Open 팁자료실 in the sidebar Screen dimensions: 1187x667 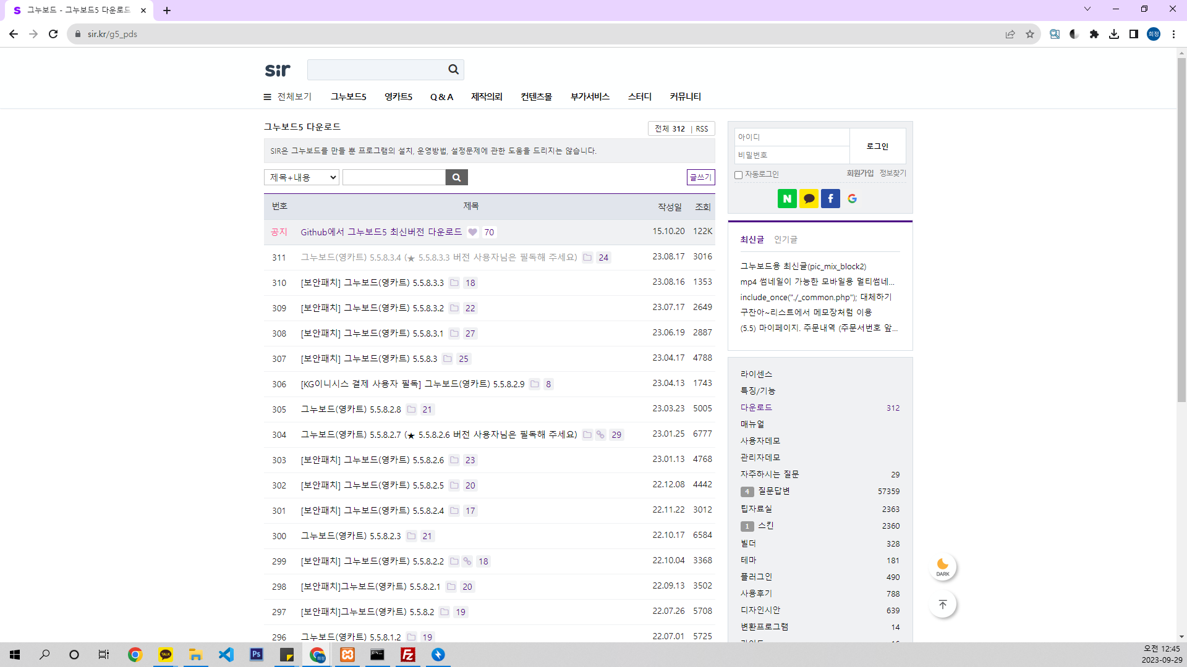point(756,509)
